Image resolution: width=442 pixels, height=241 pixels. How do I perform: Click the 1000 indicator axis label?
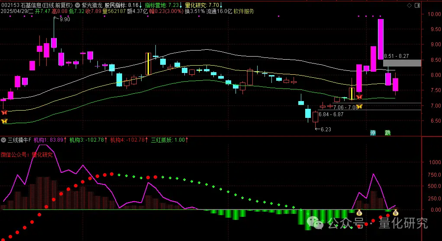tap(435, 162)
